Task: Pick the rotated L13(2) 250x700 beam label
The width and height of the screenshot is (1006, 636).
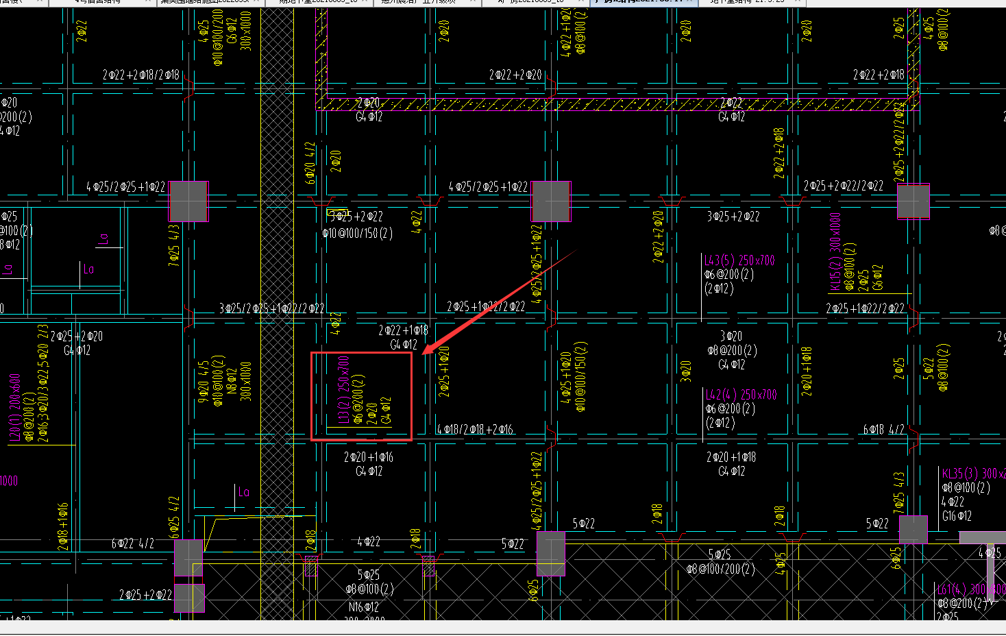Action: point(344,389)
